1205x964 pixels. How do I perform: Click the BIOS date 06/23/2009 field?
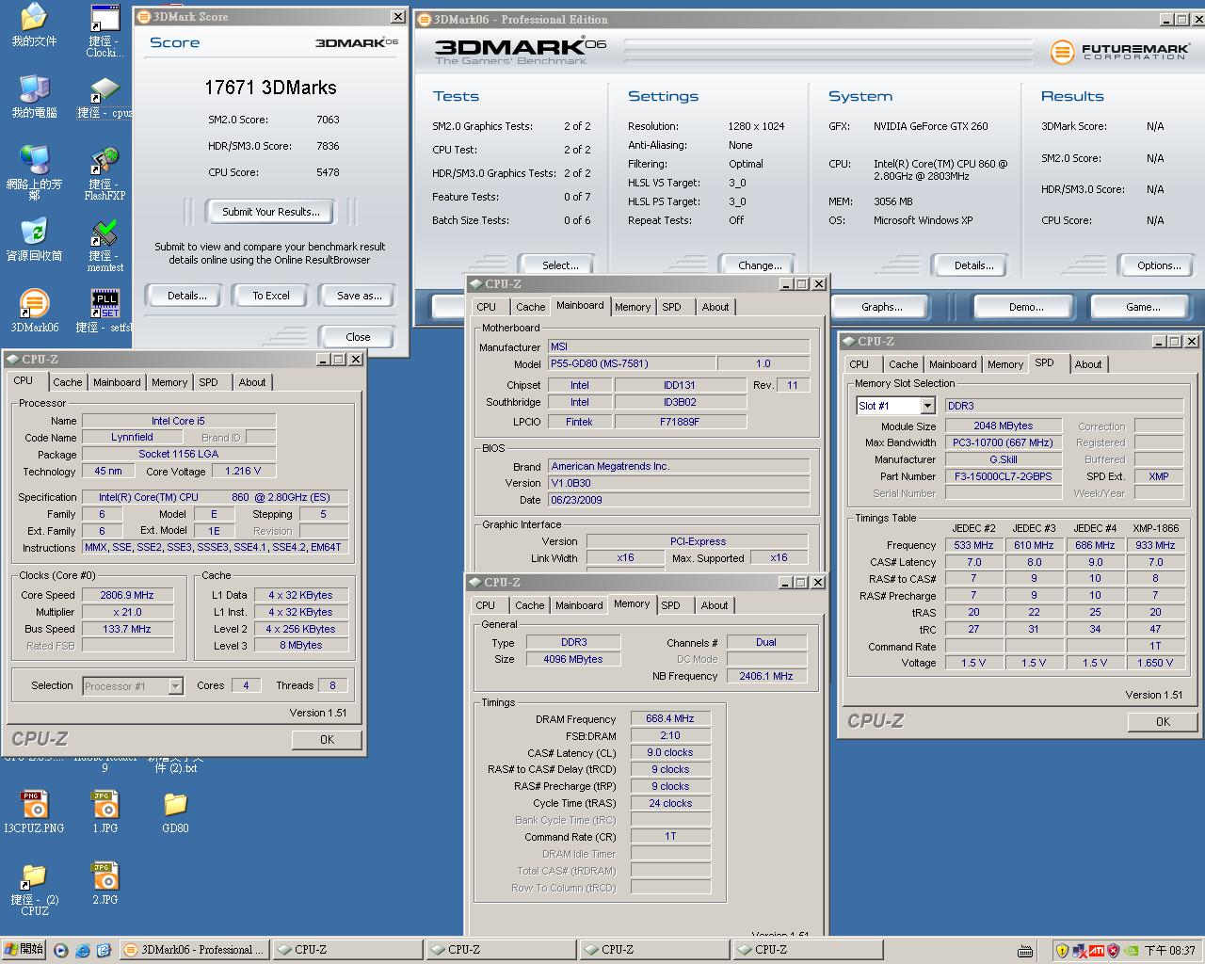(x=679, y=500)
